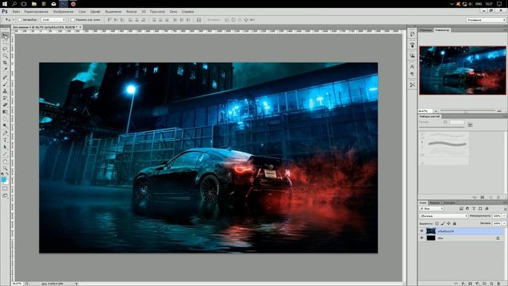Open the Обычные blend mode dropdown
Screen dimensions: 508x286
[444, 215]
